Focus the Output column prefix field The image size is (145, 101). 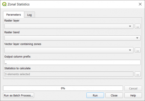click(72, 62)
